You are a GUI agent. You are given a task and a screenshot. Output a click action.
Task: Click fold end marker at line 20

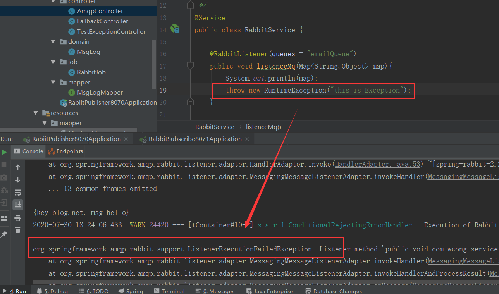point(190,101)
